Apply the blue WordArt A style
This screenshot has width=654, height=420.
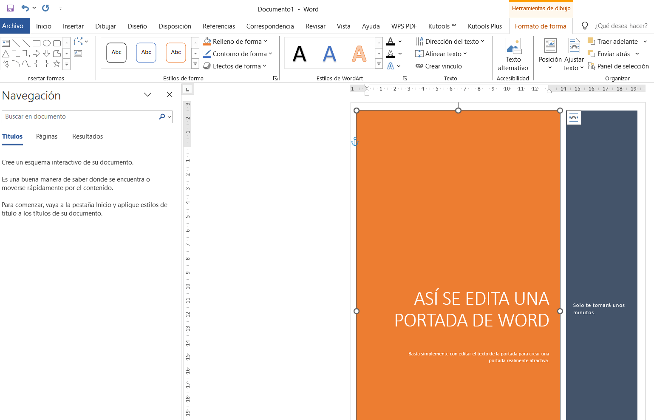(x=329, y=54)
